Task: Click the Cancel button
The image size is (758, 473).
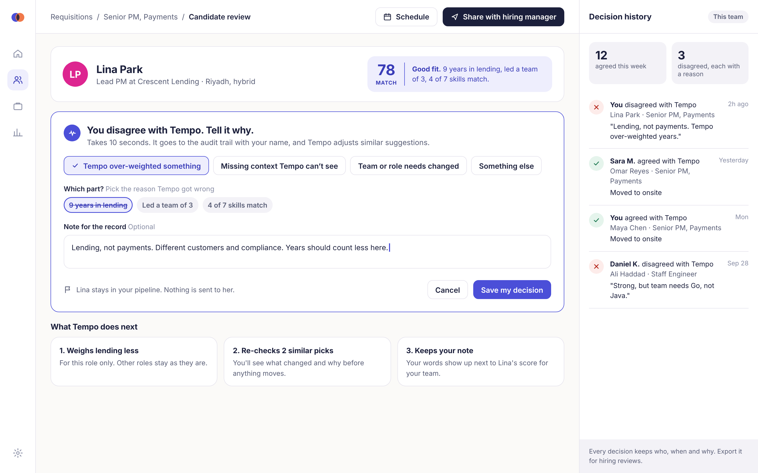Action: coord(448,290)
